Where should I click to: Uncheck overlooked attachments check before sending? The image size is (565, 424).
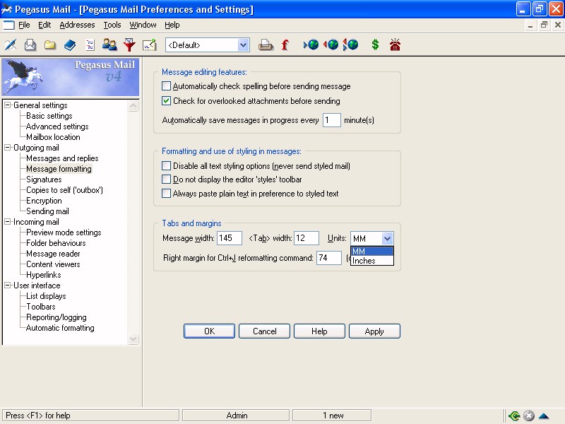[x=166, y=100]
